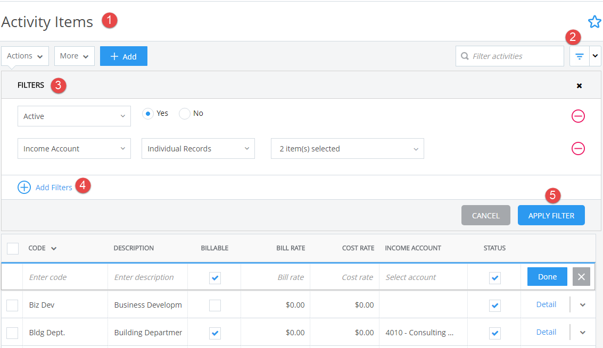Remove the Active filter with the minus icon
Viewport: 603px width, 348px height.
click(578, 116)
